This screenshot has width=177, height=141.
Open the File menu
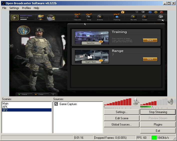4,8
